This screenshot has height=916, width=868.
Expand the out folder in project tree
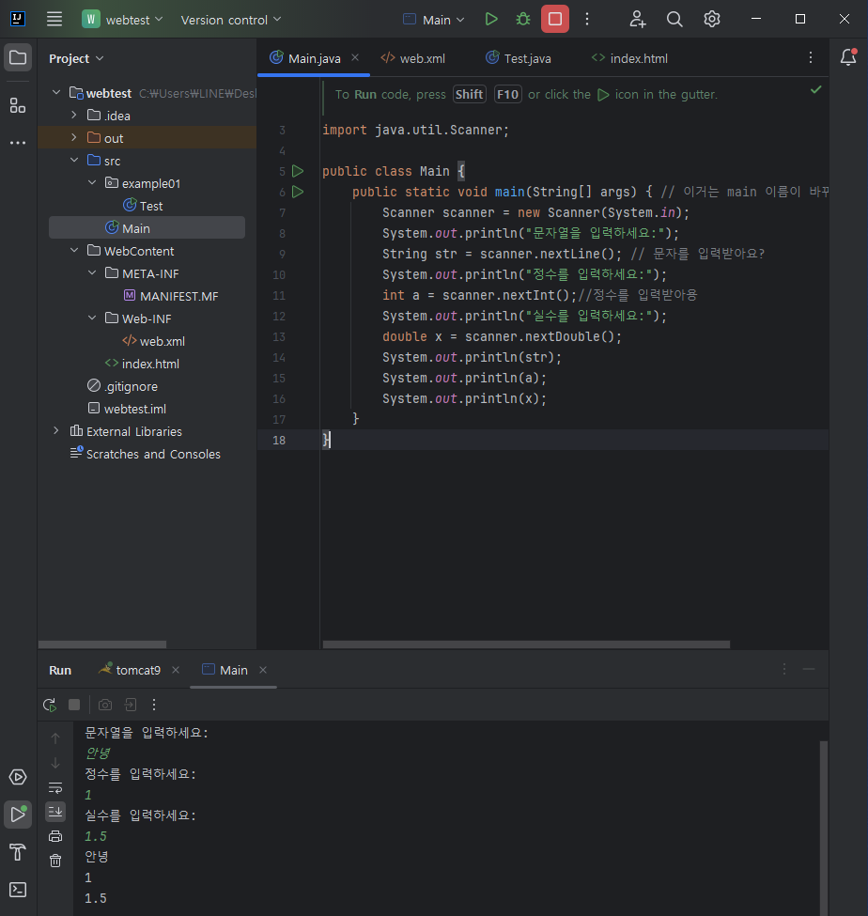[x=73, y=138]
